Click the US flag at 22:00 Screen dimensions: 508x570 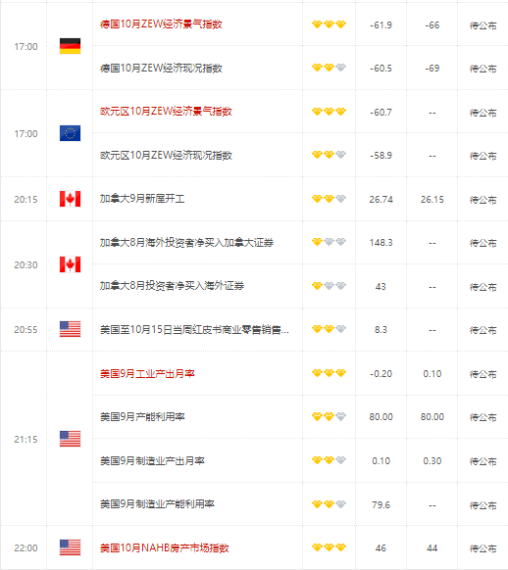coord(70,547)
